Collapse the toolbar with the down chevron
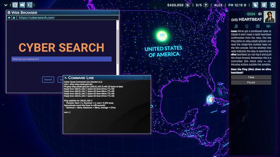 [x=6, y=5]
